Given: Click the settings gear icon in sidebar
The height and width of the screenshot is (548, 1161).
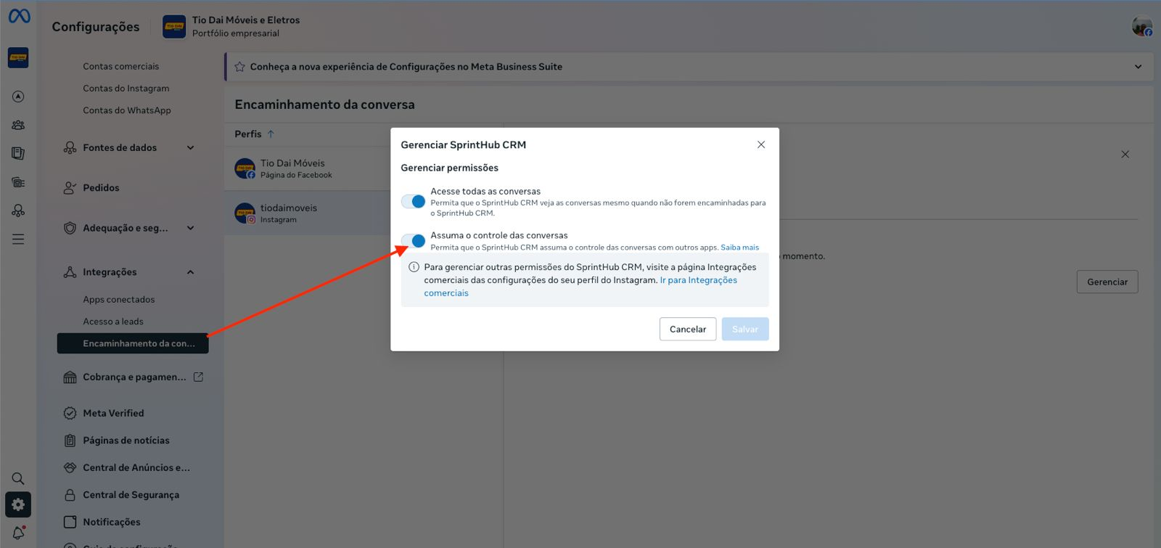Looking at the screenshot, I should (x=18, y=504).
